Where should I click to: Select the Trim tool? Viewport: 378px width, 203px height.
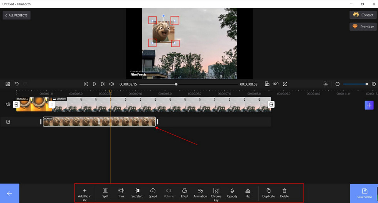(121, 193)
